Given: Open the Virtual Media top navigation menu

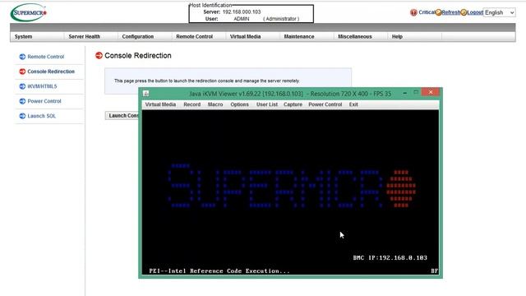Looking at the screenshot, I should coord(245,36).
